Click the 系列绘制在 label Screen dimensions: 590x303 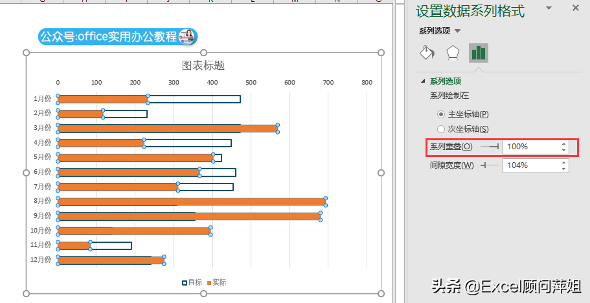coord(449,96)
